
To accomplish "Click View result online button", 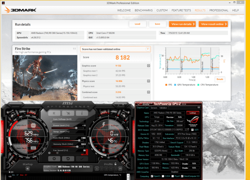I will point(213,24).
